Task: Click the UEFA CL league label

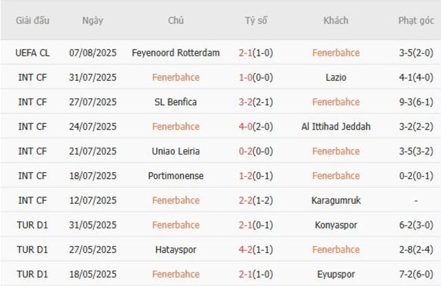Action: (x=33, y=53)
